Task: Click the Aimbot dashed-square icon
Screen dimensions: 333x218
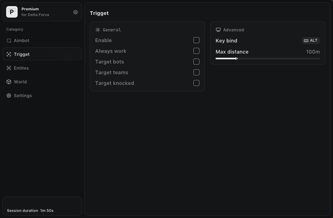Action: point(9,41)
